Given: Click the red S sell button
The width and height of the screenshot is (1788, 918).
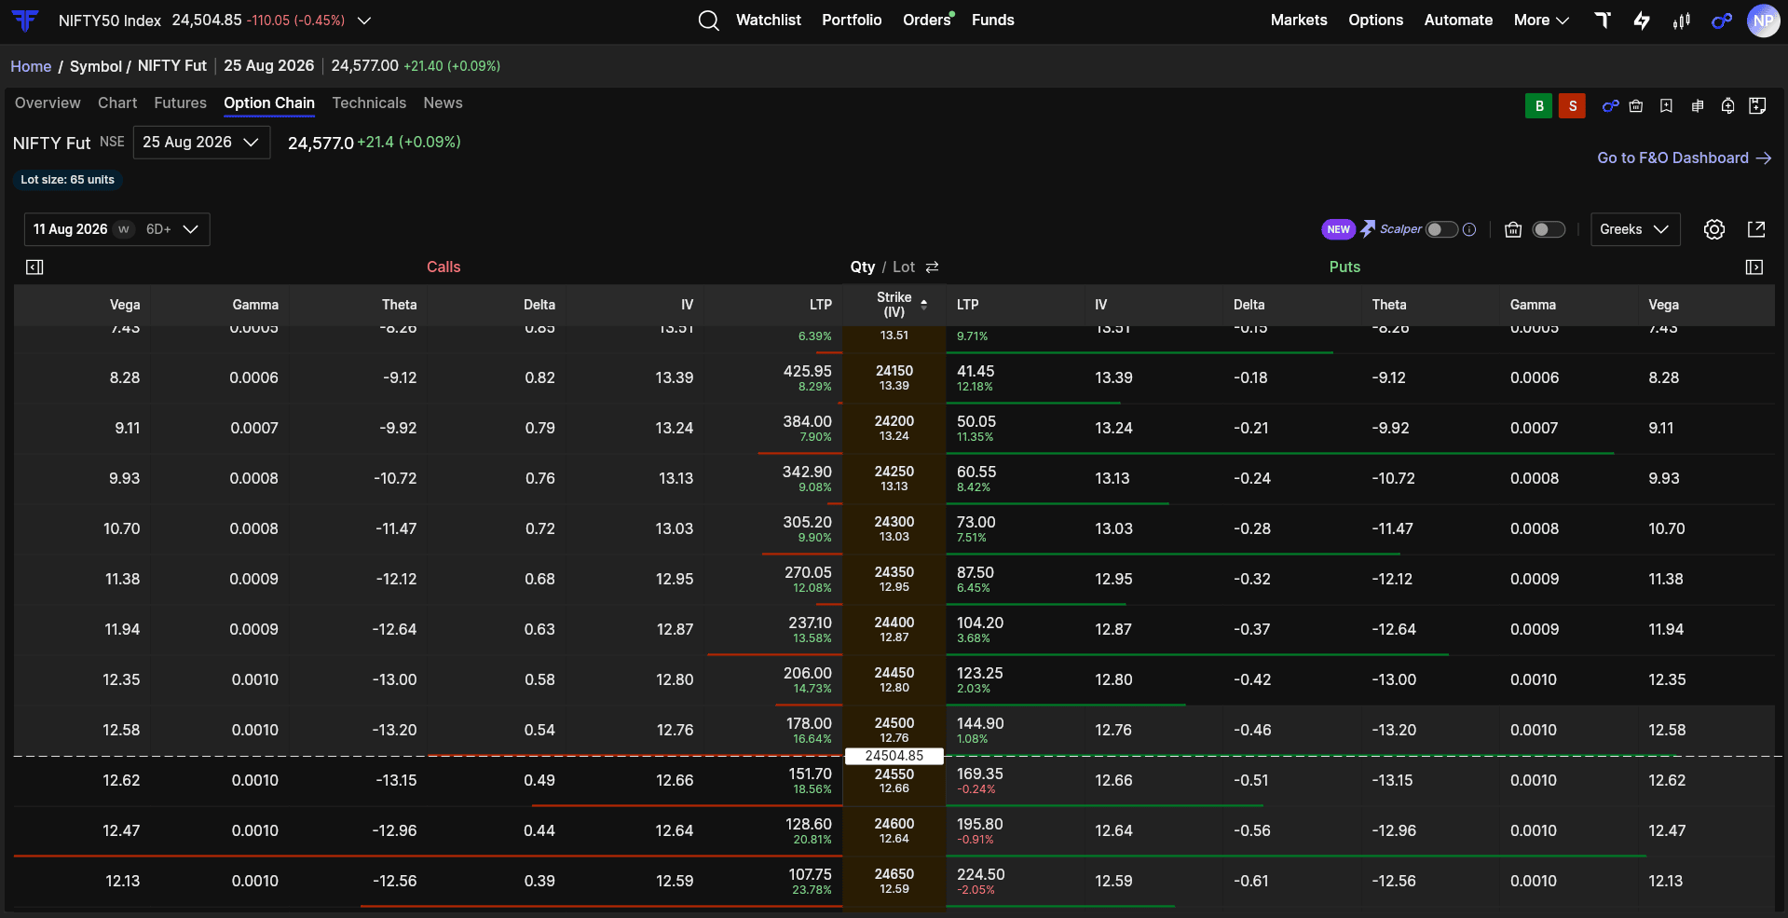Looking at the screenshot, I should (x=1573, y=106).
